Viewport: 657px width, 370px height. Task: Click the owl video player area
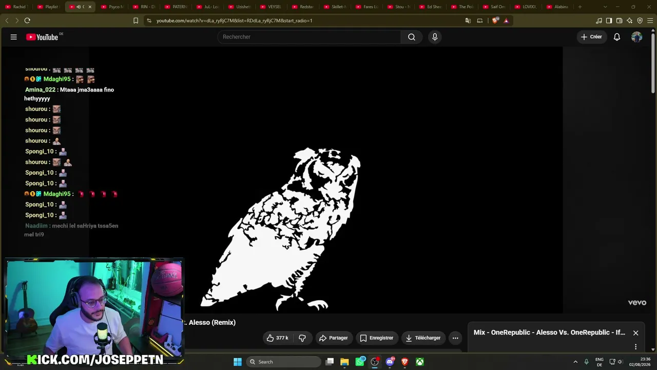[x=326, y=180]
